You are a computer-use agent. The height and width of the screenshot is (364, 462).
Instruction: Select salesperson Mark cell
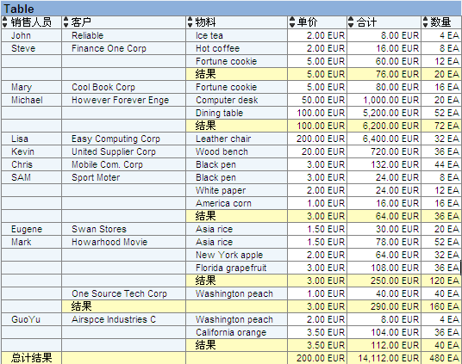click(32, 242)
